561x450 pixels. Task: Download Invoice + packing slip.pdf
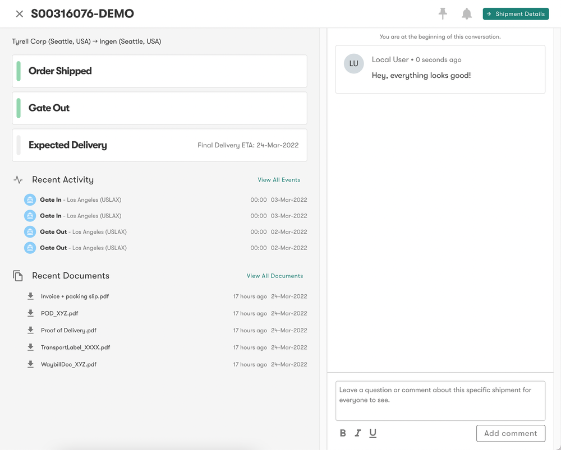pos(30,296)
